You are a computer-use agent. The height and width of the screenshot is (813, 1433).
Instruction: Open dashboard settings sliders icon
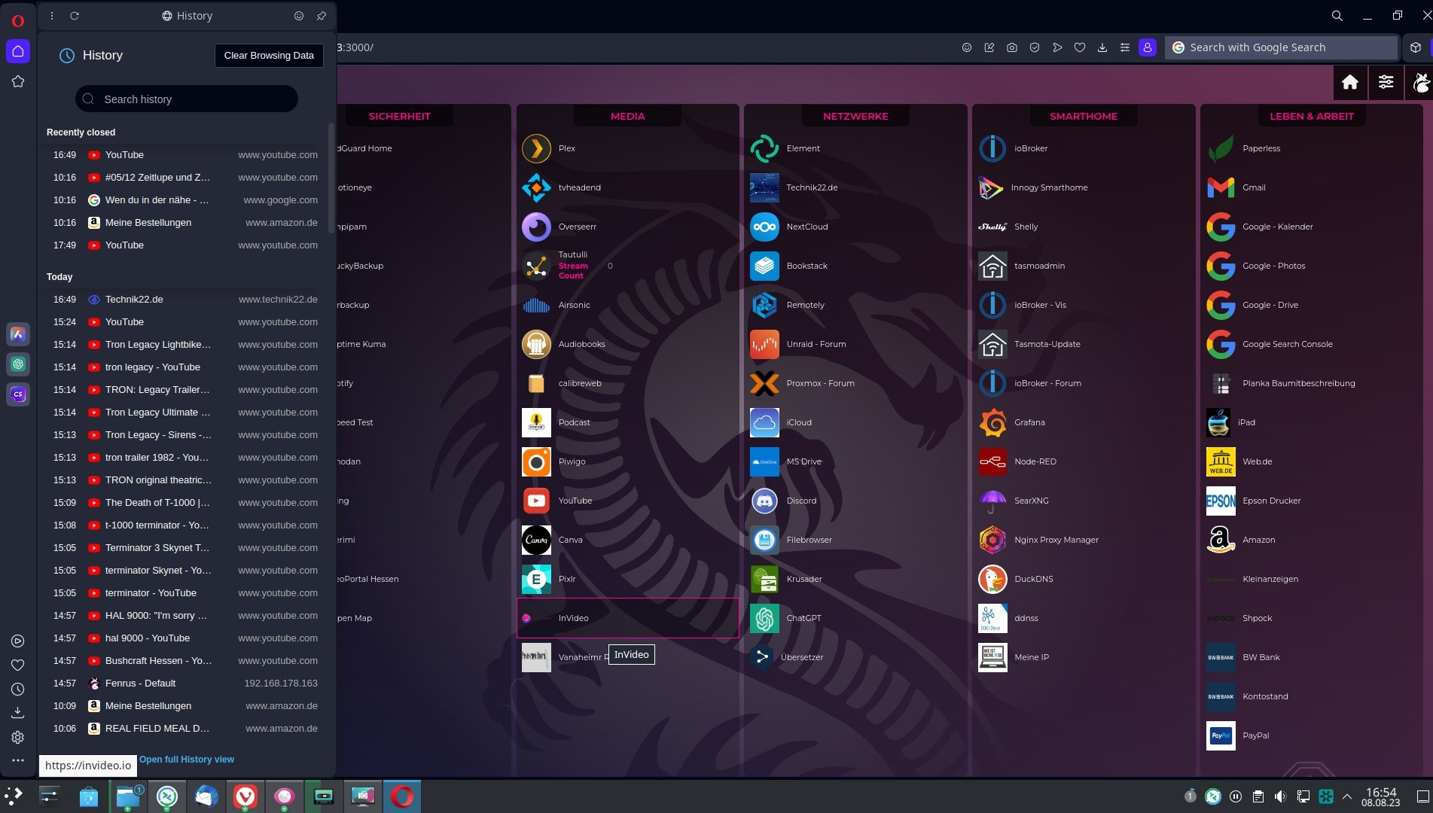pos(1386,82)
